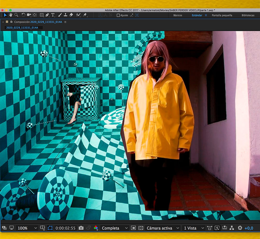Open the Cámara activa 3D view dropdown

pyautogui.click(x=163, y=228)
